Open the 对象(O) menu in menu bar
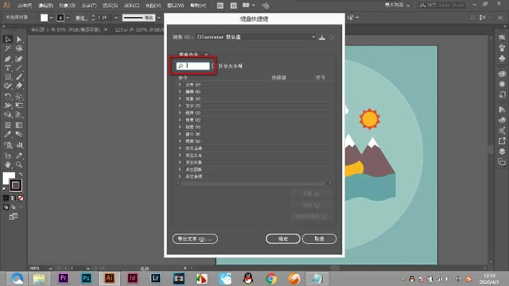This screenshot has height=286, width=509. coord(69,5)
